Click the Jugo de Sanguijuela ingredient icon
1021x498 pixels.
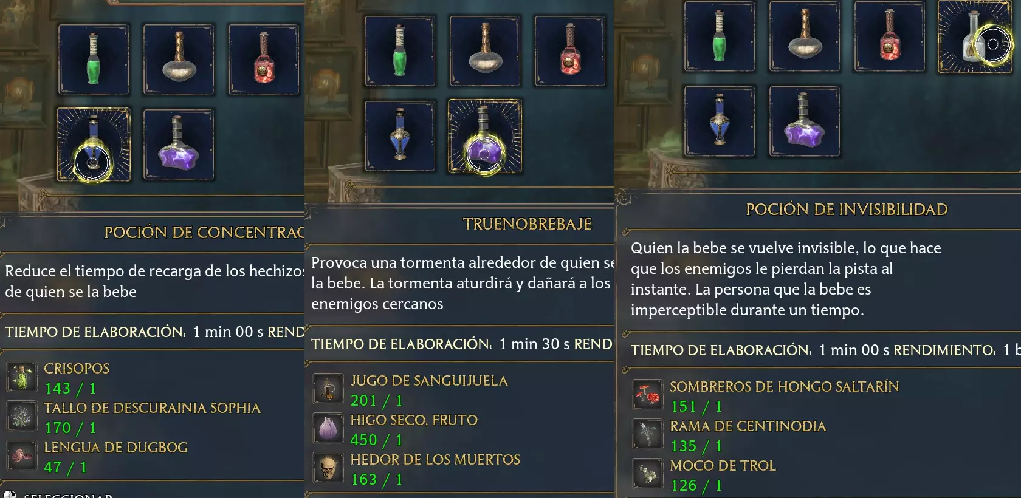click(x=328, y=389)
